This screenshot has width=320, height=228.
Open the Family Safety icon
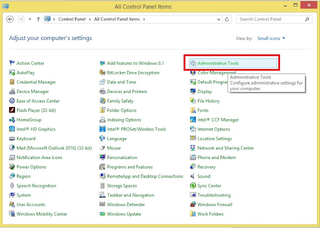click(x=102, y=100)
